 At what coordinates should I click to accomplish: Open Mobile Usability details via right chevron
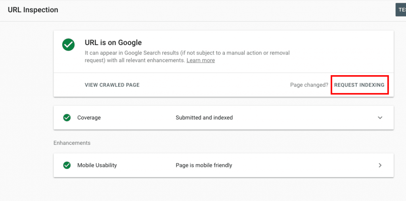tap(380, 165)
